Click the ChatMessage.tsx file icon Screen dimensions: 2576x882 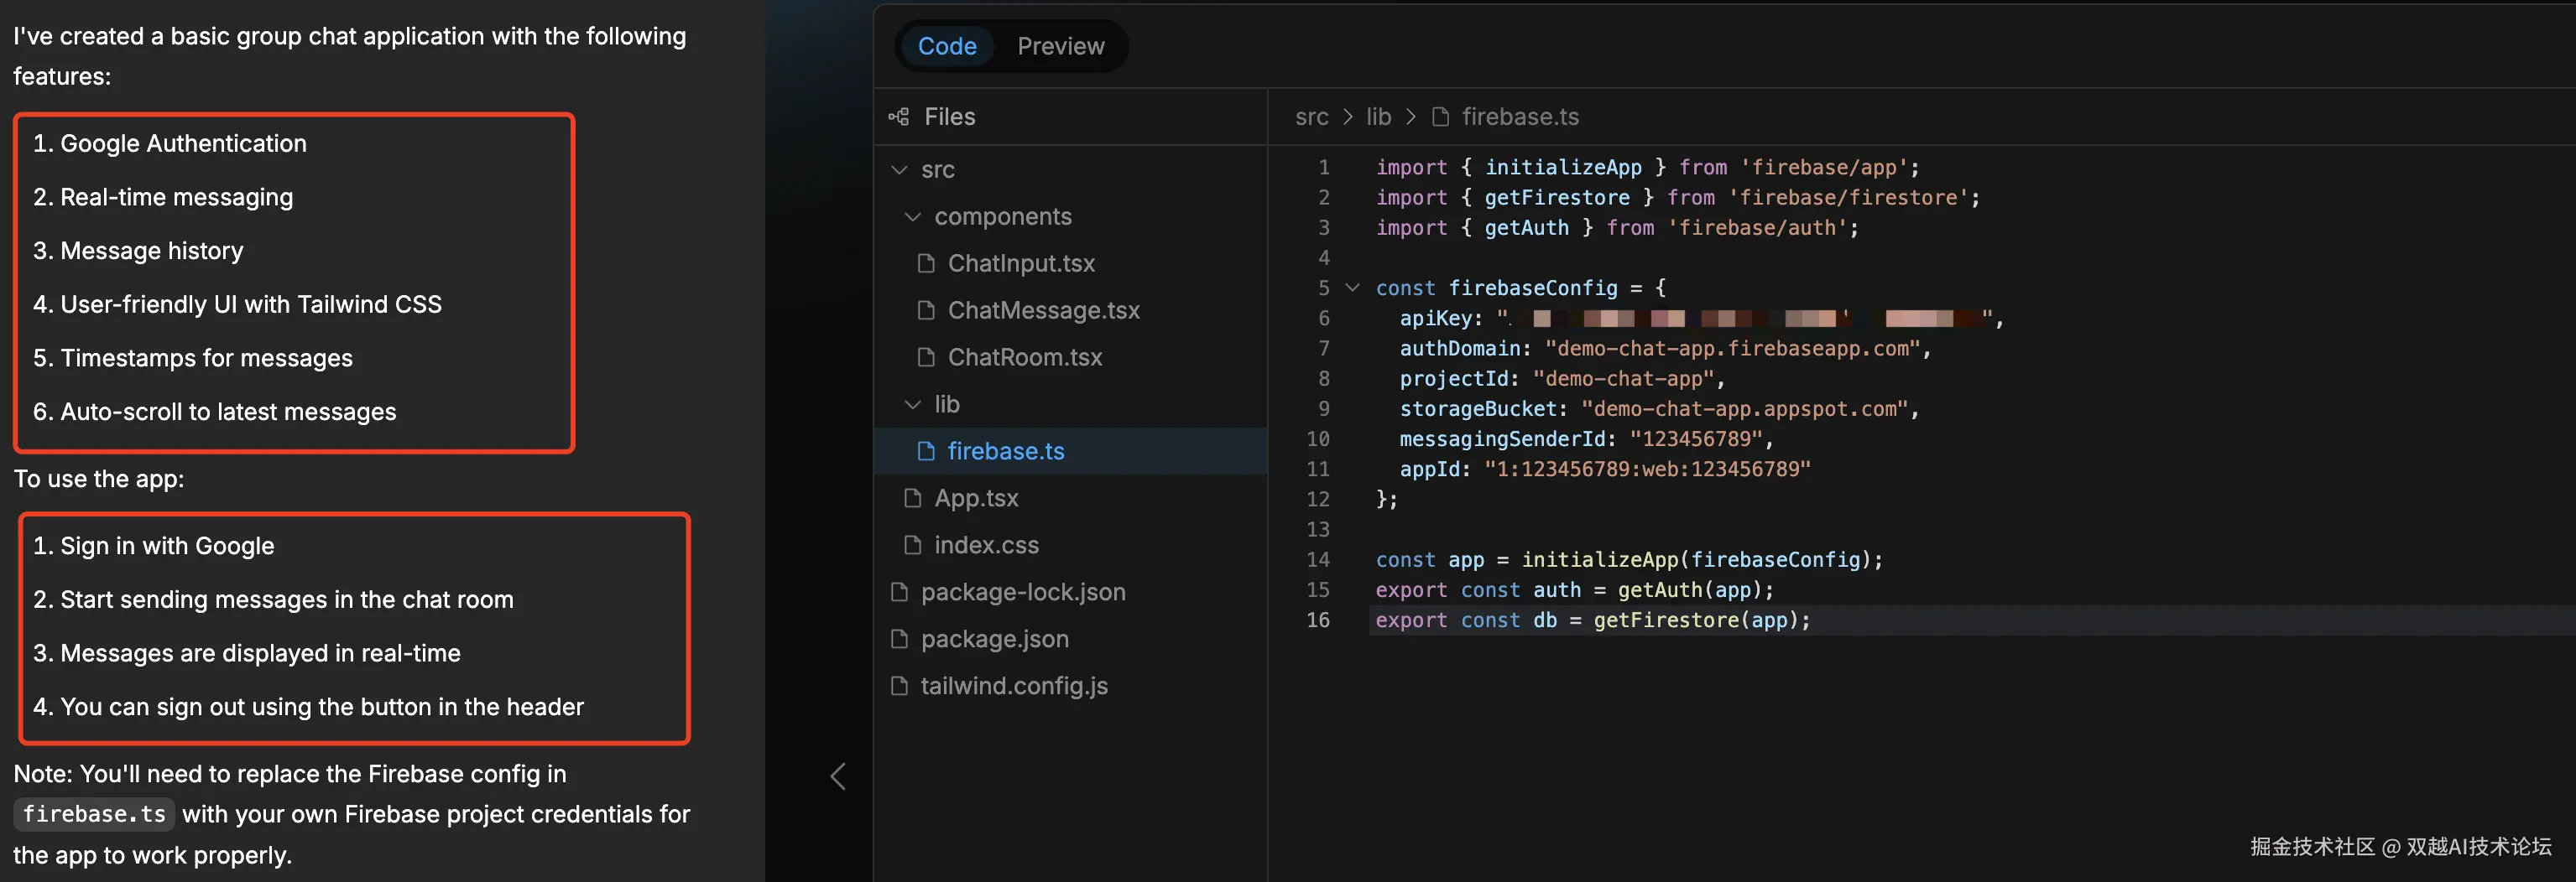click(x=926, y=311)
